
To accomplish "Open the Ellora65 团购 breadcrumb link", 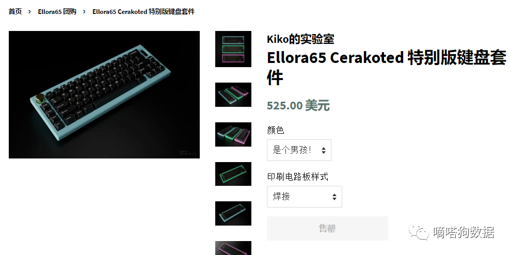I will 57,12.
